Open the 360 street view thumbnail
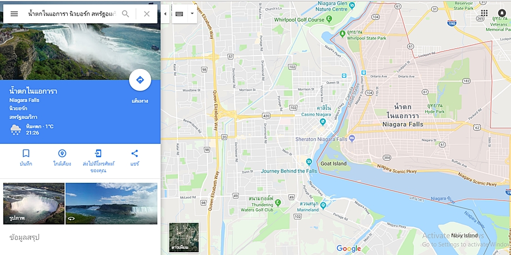 click(111, 203)
